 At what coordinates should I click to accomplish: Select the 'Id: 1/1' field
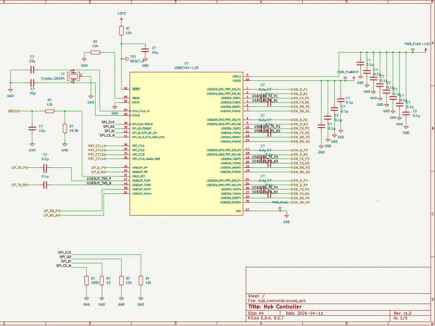tap(400, 318)
